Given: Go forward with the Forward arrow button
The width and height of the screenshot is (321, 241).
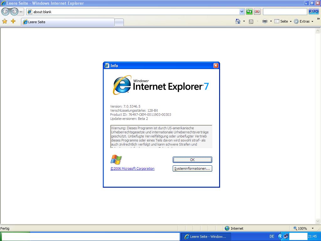Looking at the screenshot, I should [x=14, y=12].
